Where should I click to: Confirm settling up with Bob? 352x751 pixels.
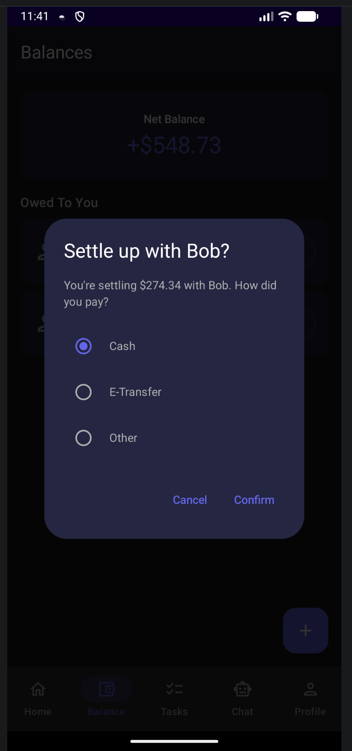pos(254,500)
